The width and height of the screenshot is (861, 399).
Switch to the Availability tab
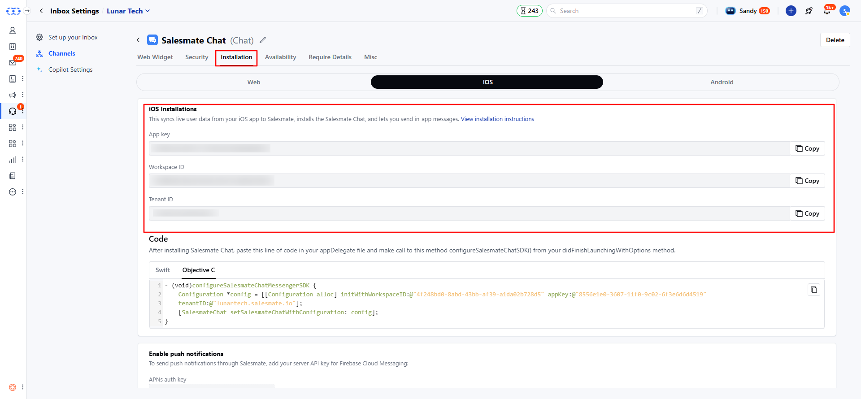click(x=281, y=57)
